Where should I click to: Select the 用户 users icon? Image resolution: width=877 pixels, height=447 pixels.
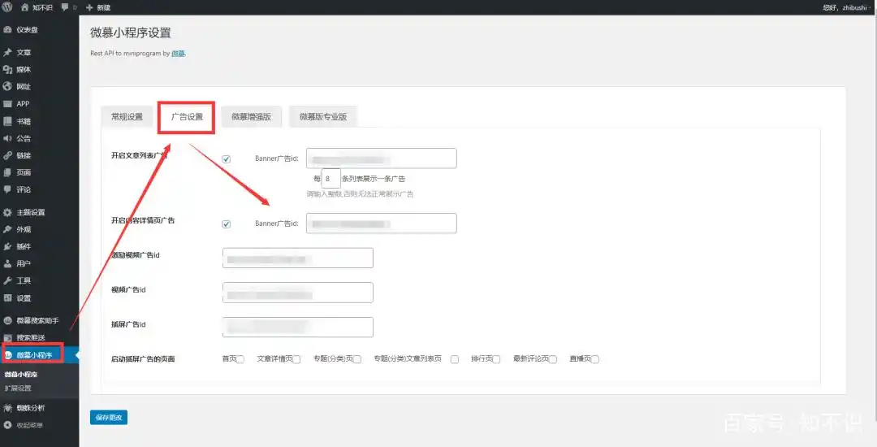click(7, 263)
